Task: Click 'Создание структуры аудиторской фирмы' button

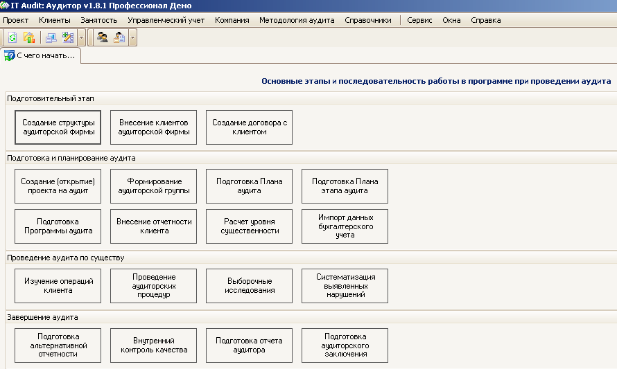Action: click(x=58, y=127)
